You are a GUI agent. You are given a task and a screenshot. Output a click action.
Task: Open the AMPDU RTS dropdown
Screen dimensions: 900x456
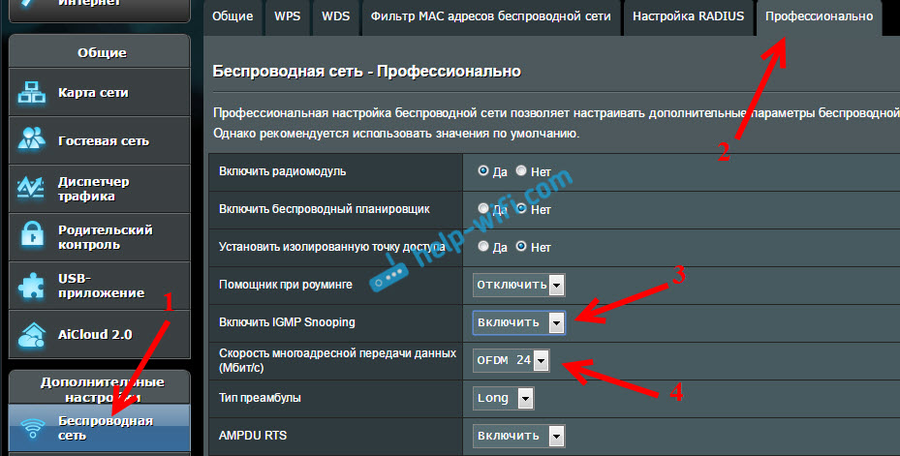518,436
